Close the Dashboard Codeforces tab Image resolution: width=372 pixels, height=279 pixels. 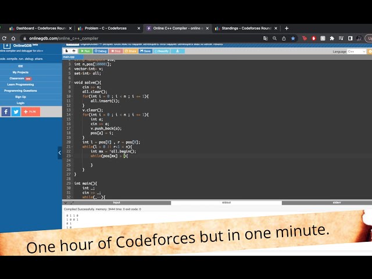[70, 28]
